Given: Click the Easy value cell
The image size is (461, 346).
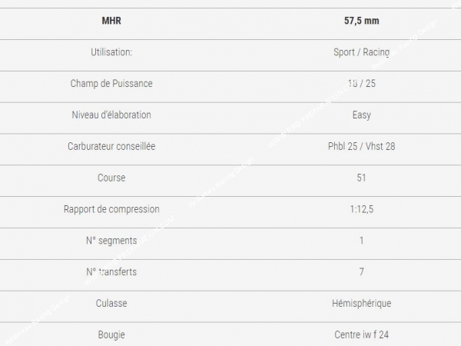Looking at the screenshot, I should click(361, 115).
